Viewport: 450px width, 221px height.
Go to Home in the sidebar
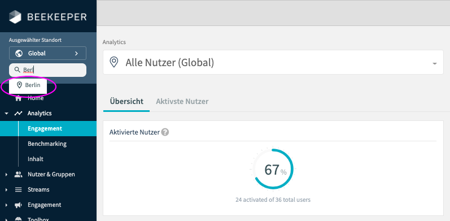click(36, 98)
